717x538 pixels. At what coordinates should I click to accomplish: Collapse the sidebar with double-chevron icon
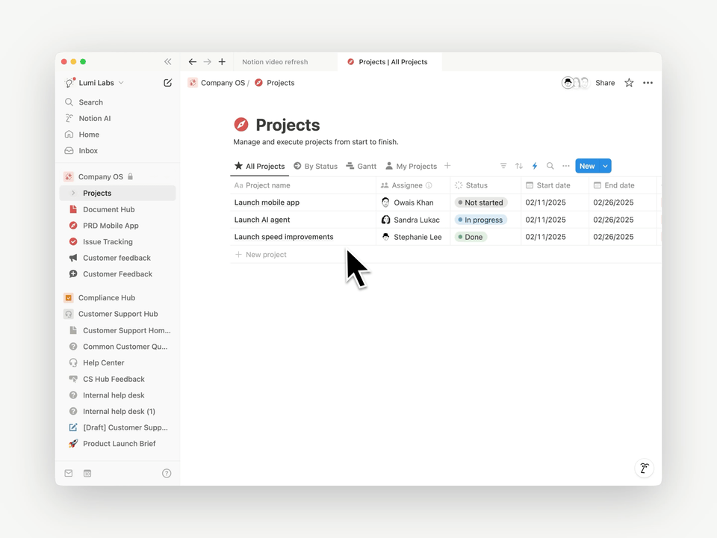pos(168,62)
